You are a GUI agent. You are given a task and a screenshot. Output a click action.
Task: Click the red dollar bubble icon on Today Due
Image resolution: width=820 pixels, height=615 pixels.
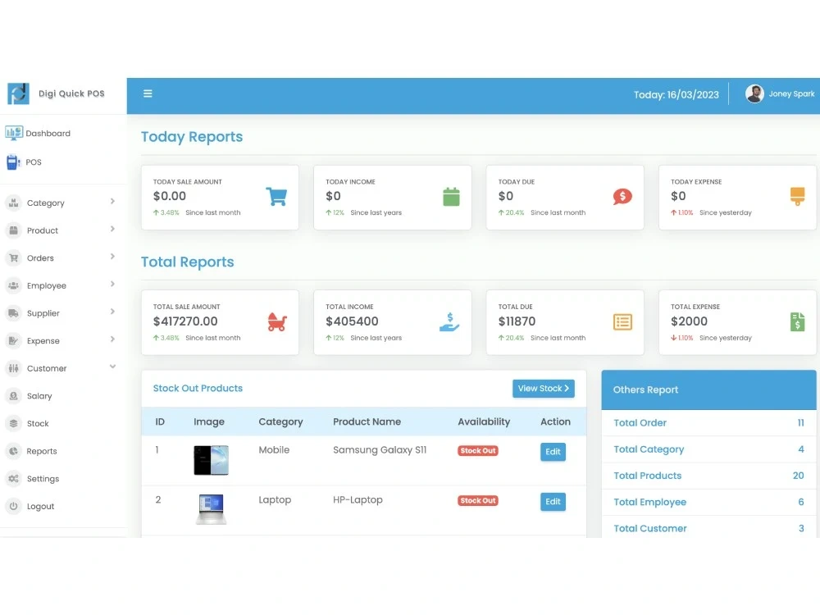point(622,197)
